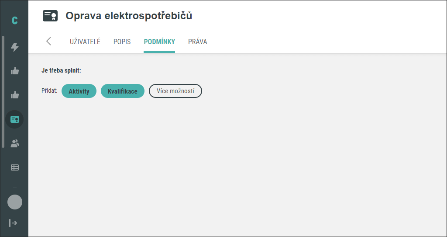Open the lightning bolt sidebar section
Viewport: 447px width, 237px height.
coord(14,47)
